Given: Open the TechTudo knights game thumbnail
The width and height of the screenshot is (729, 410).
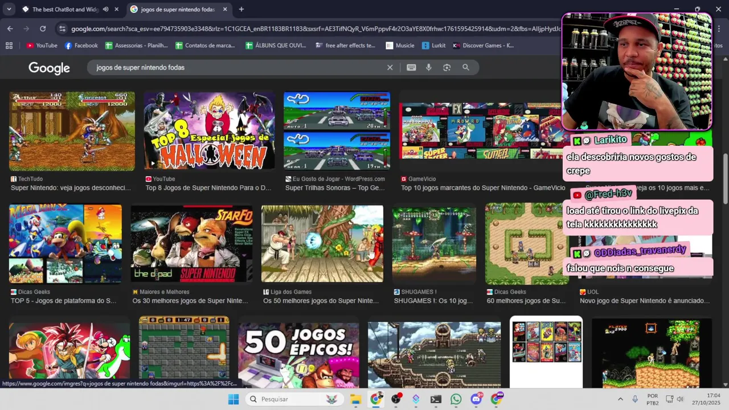Looking at the screenshot, I should (72, 131).
